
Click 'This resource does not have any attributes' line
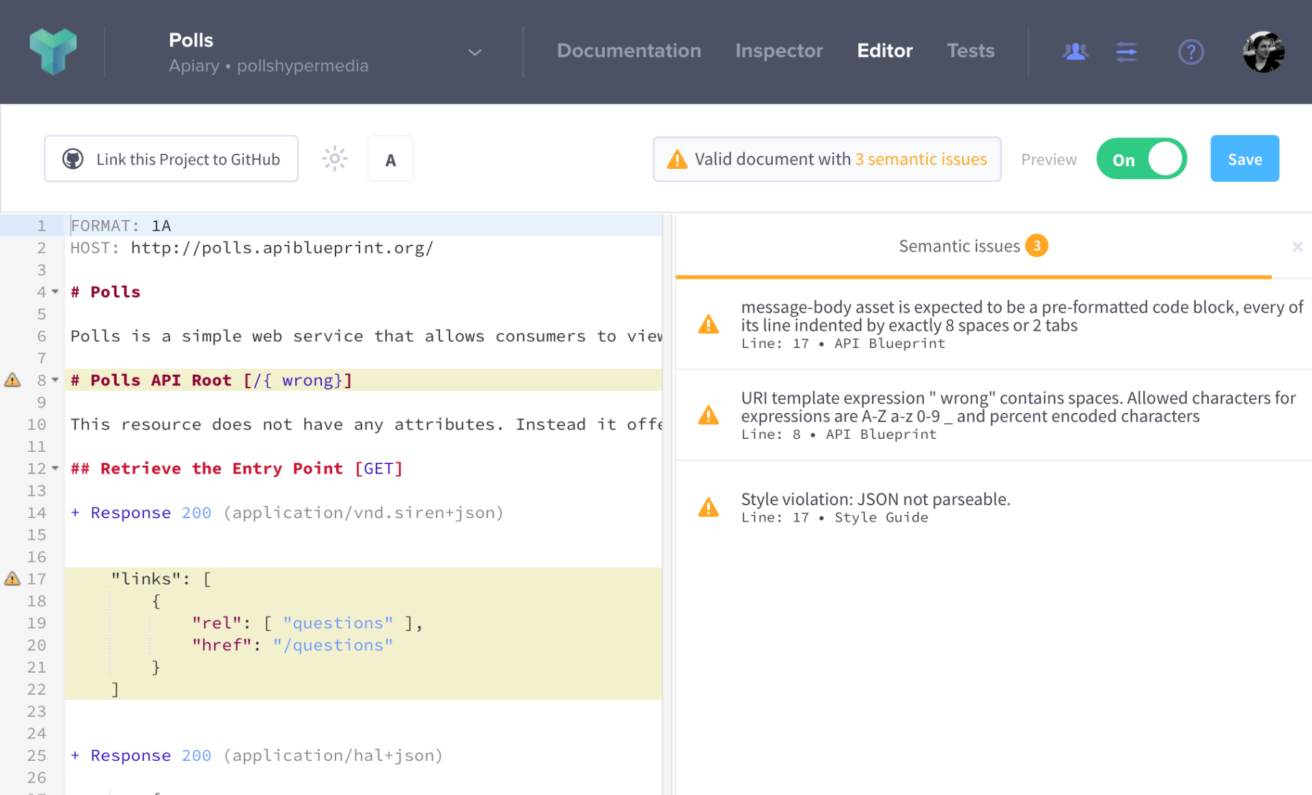coord(364,425)
